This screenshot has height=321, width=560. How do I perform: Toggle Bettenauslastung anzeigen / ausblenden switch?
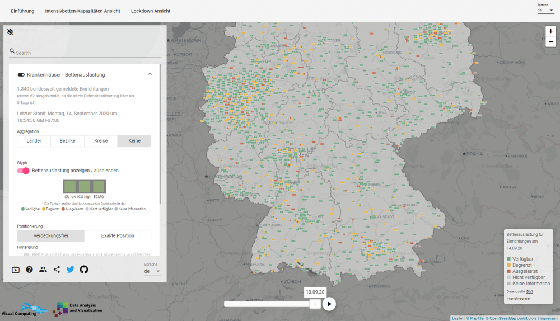[24, 171]
